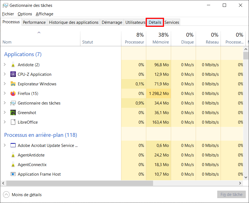Click the Gestionnaire des tâches row icon
This screenshot has width=249, height=203.
(13, 103)
